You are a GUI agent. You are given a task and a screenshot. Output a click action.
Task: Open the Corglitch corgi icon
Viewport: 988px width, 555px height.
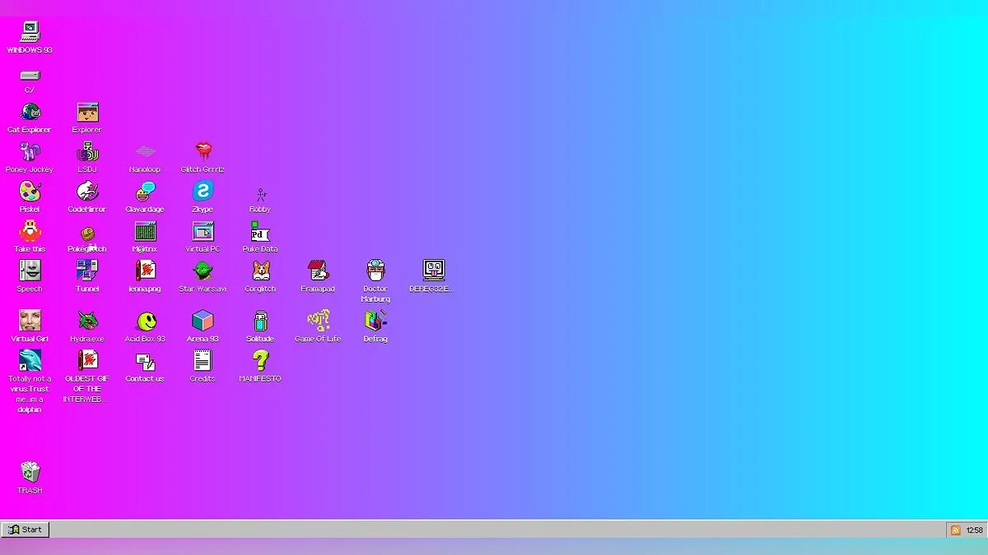[260, 271]
